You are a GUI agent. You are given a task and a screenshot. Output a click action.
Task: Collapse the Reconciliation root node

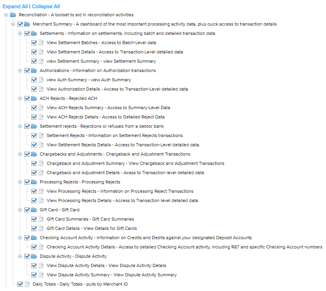6,15
